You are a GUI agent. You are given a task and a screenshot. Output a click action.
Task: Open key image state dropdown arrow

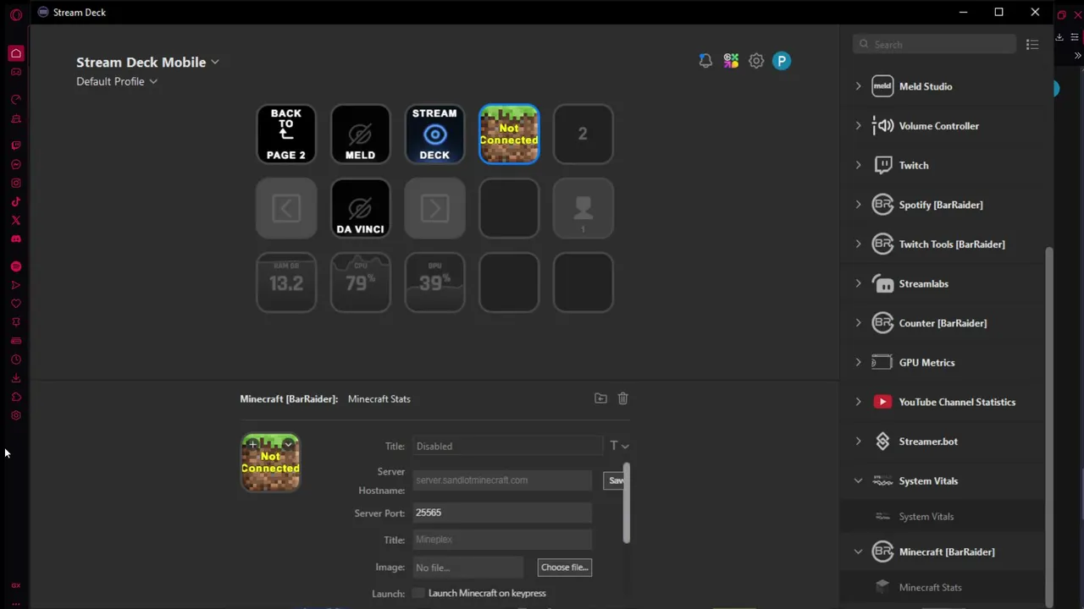click(289, 444)
